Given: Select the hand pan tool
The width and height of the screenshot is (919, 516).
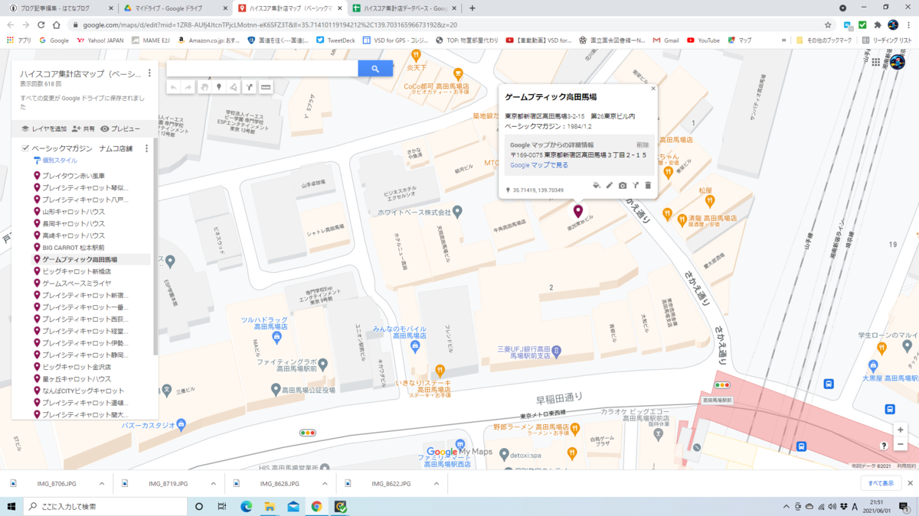Looking at the screenshot, I should coord(204,87).
